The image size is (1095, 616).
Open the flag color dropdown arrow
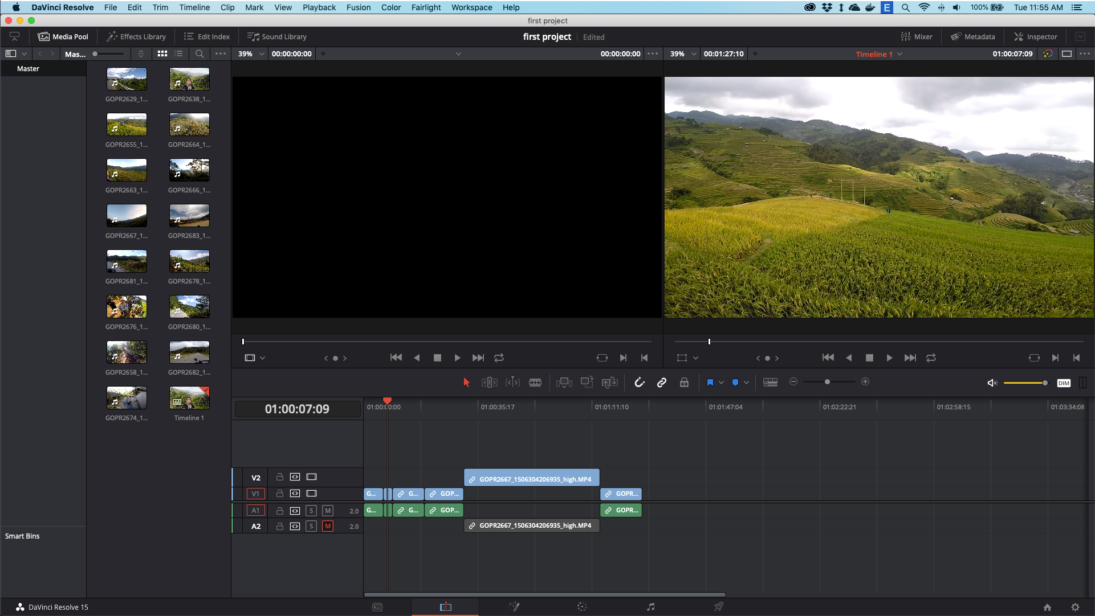click(x=721, y=383)
